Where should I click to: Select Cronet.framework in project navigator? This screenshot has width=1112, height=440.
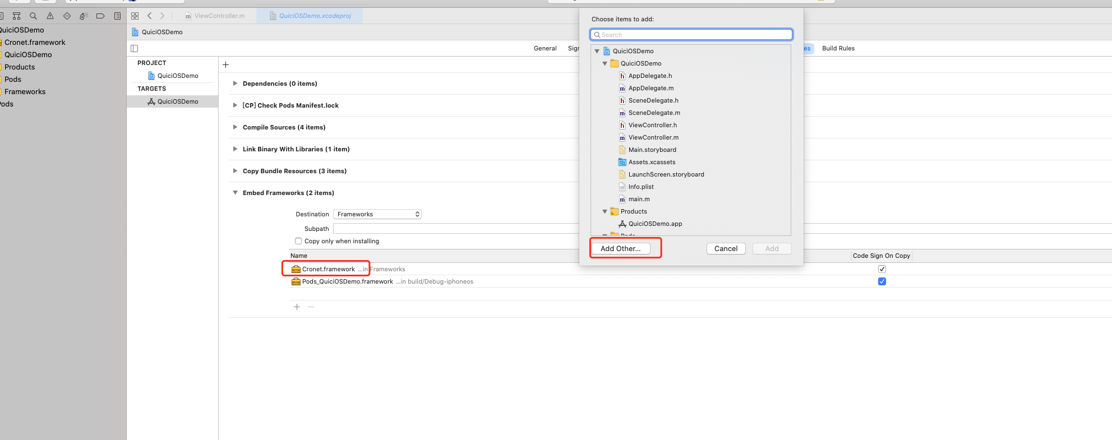(x=35, y=43)
